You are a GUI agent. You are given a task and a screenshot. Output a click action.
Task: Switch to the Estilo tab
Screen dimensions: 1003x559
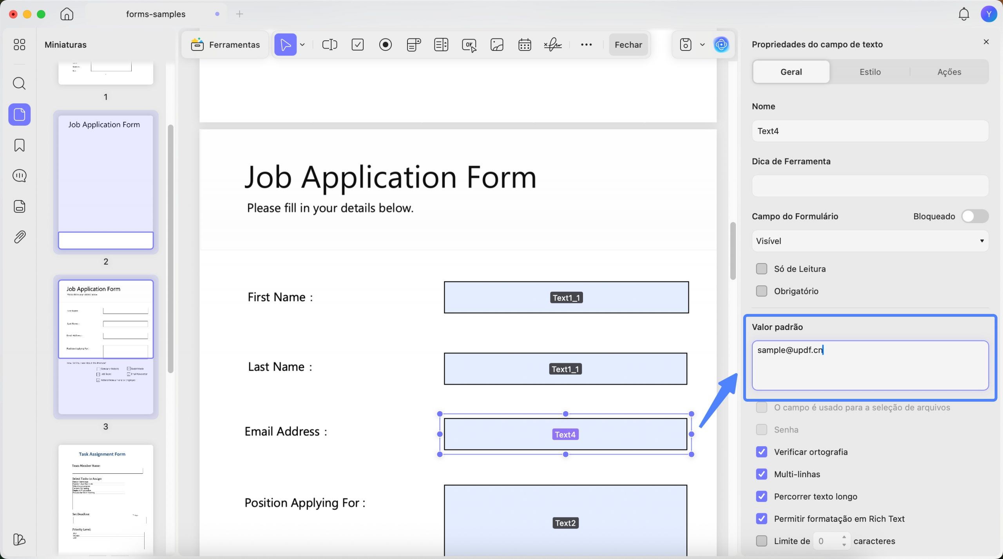(x=870, y=72)
